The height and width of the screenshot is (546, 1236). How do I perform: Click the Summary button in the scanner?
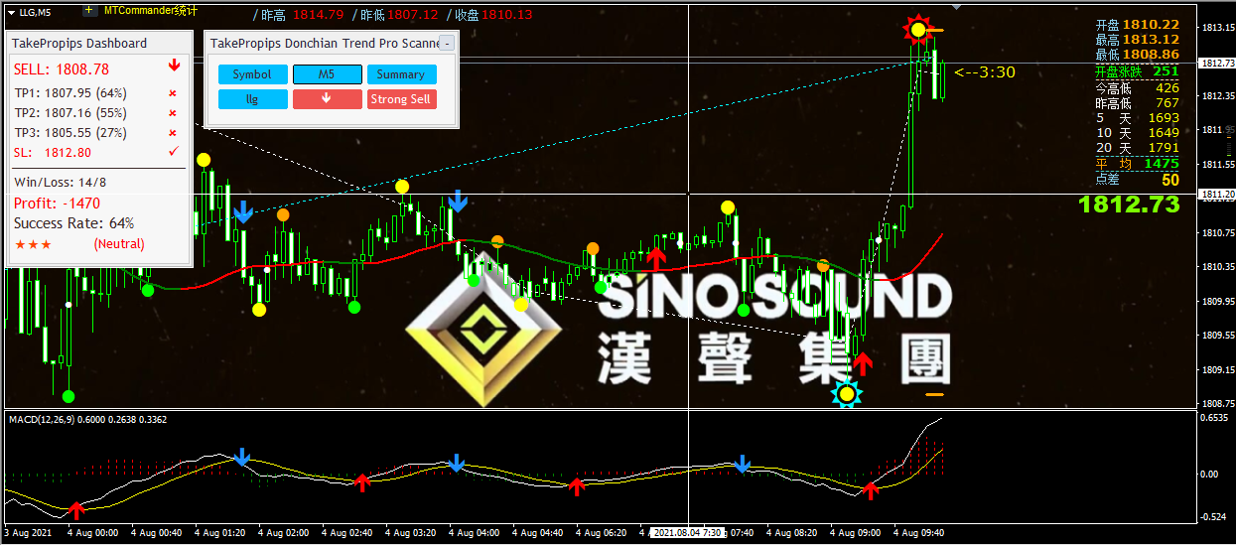401,74
